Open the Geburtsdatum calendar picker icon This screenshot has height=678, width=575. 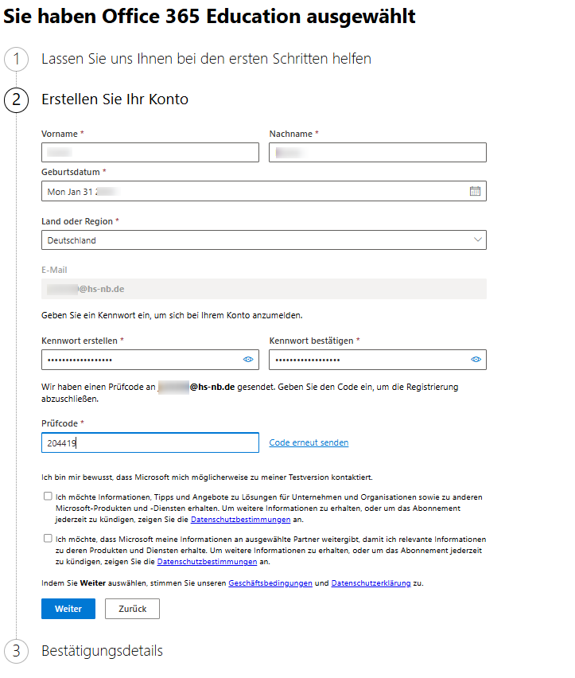475,191
